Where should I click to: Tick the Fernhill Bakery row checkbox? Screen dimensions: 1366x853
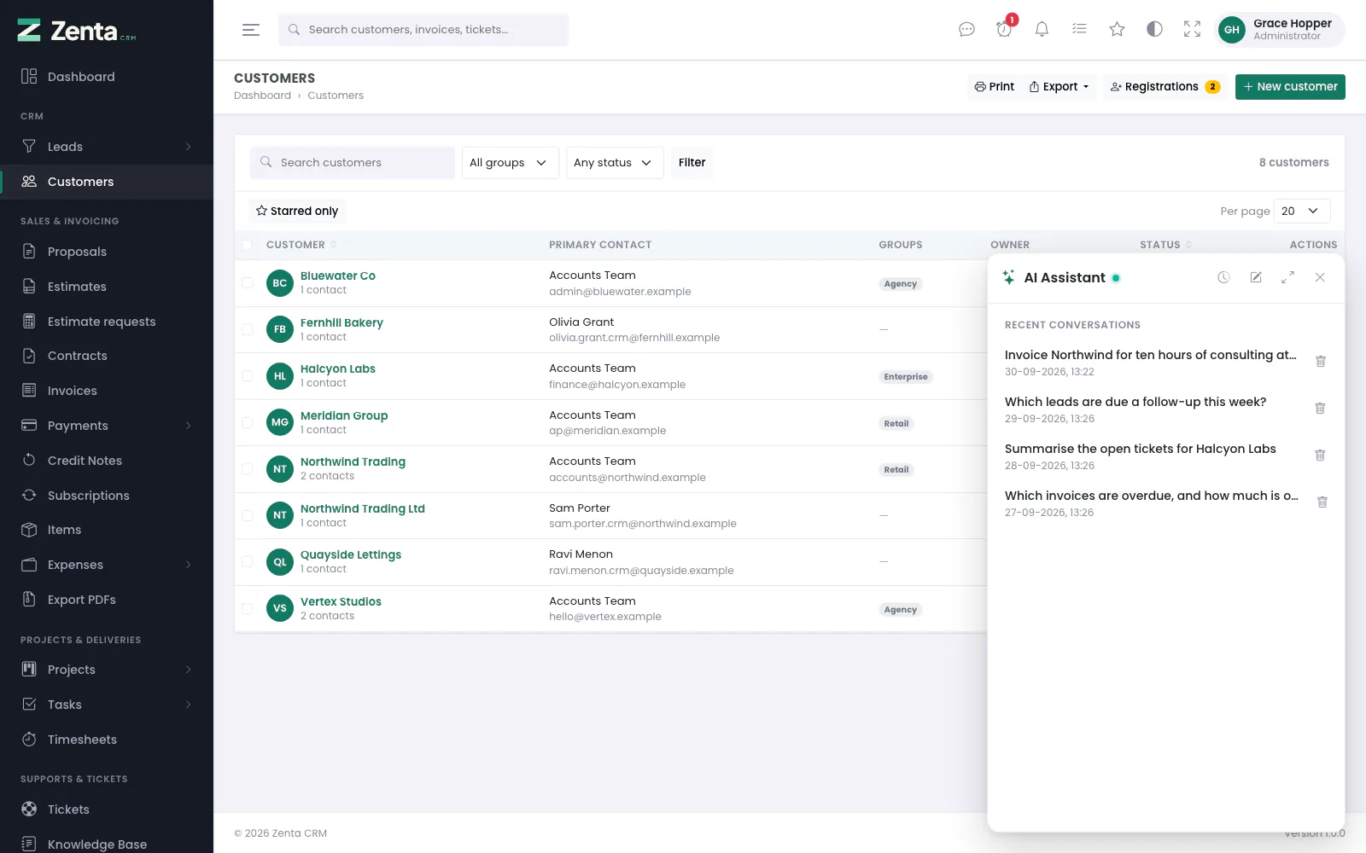247,329
